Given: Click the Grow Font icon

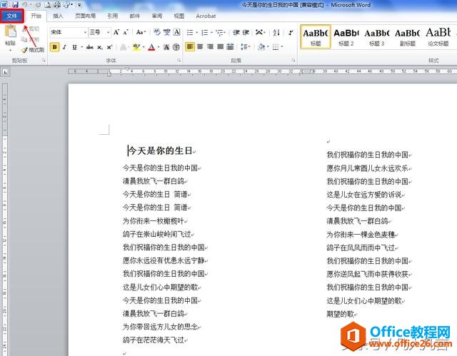Looking at the screenshot, I should point(116,32).
